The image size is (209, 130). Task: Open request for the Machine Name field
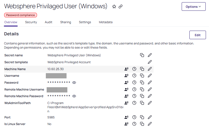(x=126, y=69)
